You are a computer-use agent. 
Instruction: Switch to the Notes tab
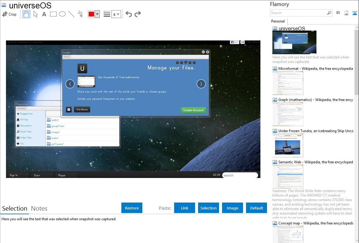tap(39, 209)
